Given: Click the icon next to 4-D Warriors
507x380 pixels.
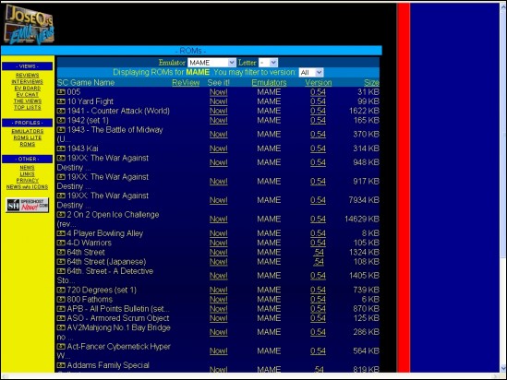Looking at the screenshot, I should tap(61, 243).
